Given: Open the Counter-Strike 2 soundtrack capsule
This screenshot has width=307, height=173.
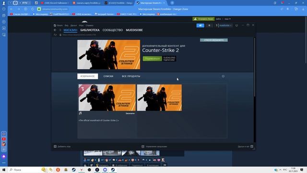Looking at the screenshot, I should coord(107,98).
